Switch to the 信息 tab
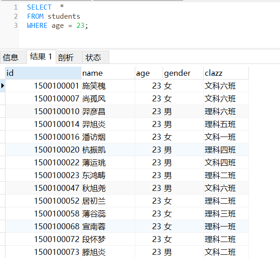The width and height of the screenshot is (280, 258). (x=13, y=58)
